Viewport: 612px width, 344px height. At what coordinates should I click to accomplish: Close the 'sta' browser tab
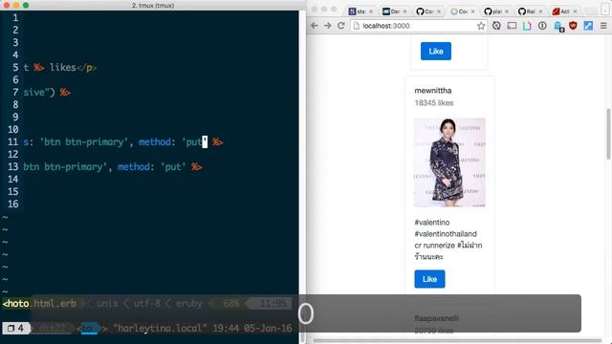[x=371, y=11]
